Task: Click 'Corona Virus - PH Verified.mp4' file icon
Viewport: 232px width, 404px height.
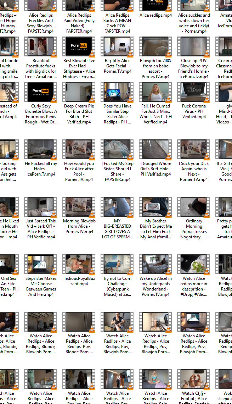Action: tap(194, 92)
